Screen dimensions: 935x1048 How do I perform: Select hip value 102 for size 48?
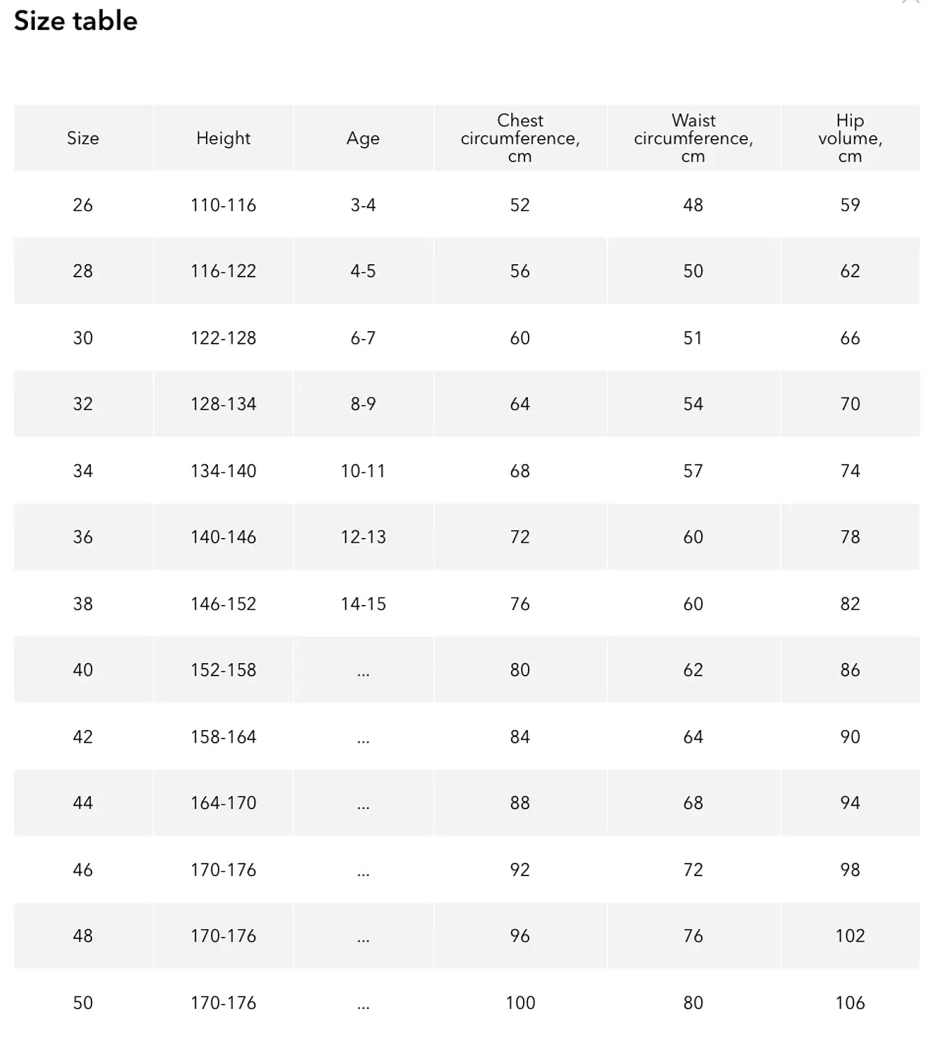(850, 936)
